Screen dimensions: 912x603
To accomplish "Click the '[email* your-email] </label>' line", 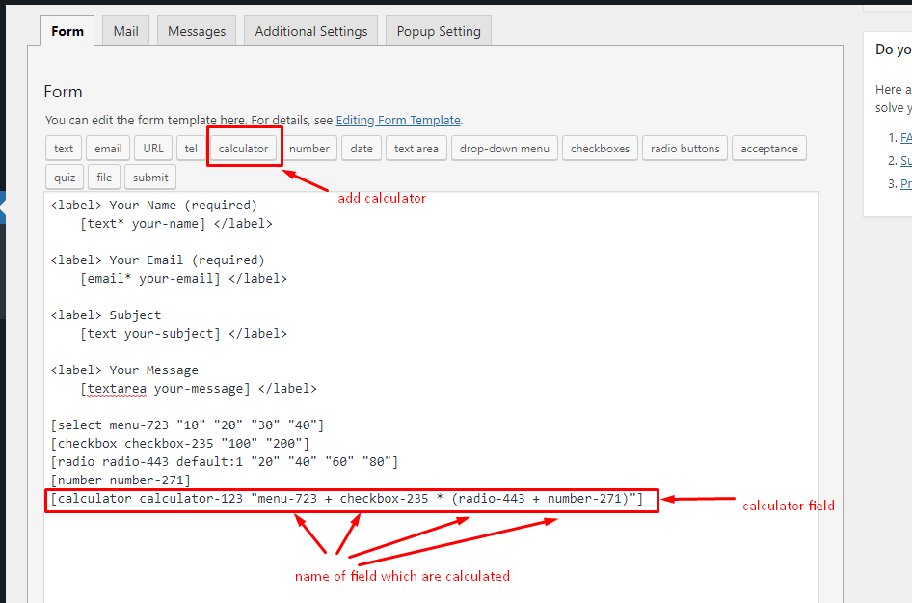I will (x=184, y=279).
